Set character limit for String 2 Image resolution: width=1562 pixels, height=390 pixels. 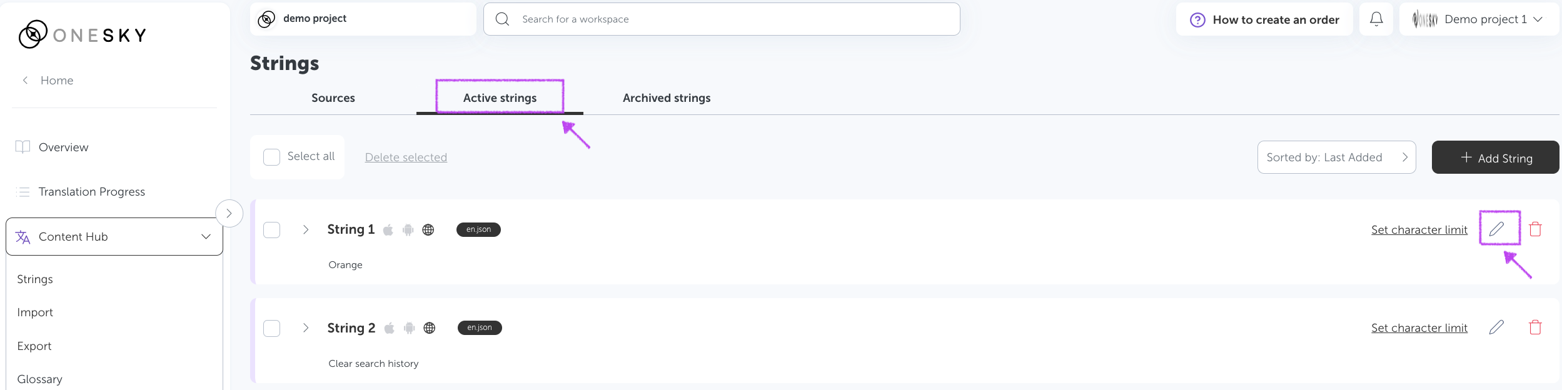coord(1419,328)
